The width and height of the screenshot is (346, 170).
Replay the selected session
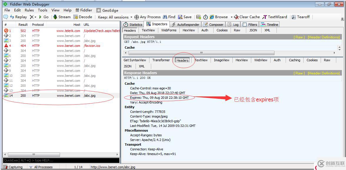[x=19, y=17]
